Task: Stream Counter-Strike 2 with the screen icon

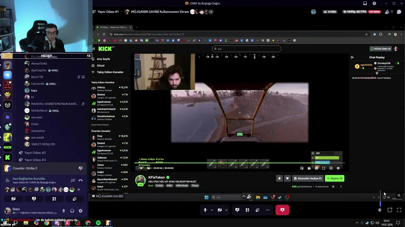Action: [80, 168]
